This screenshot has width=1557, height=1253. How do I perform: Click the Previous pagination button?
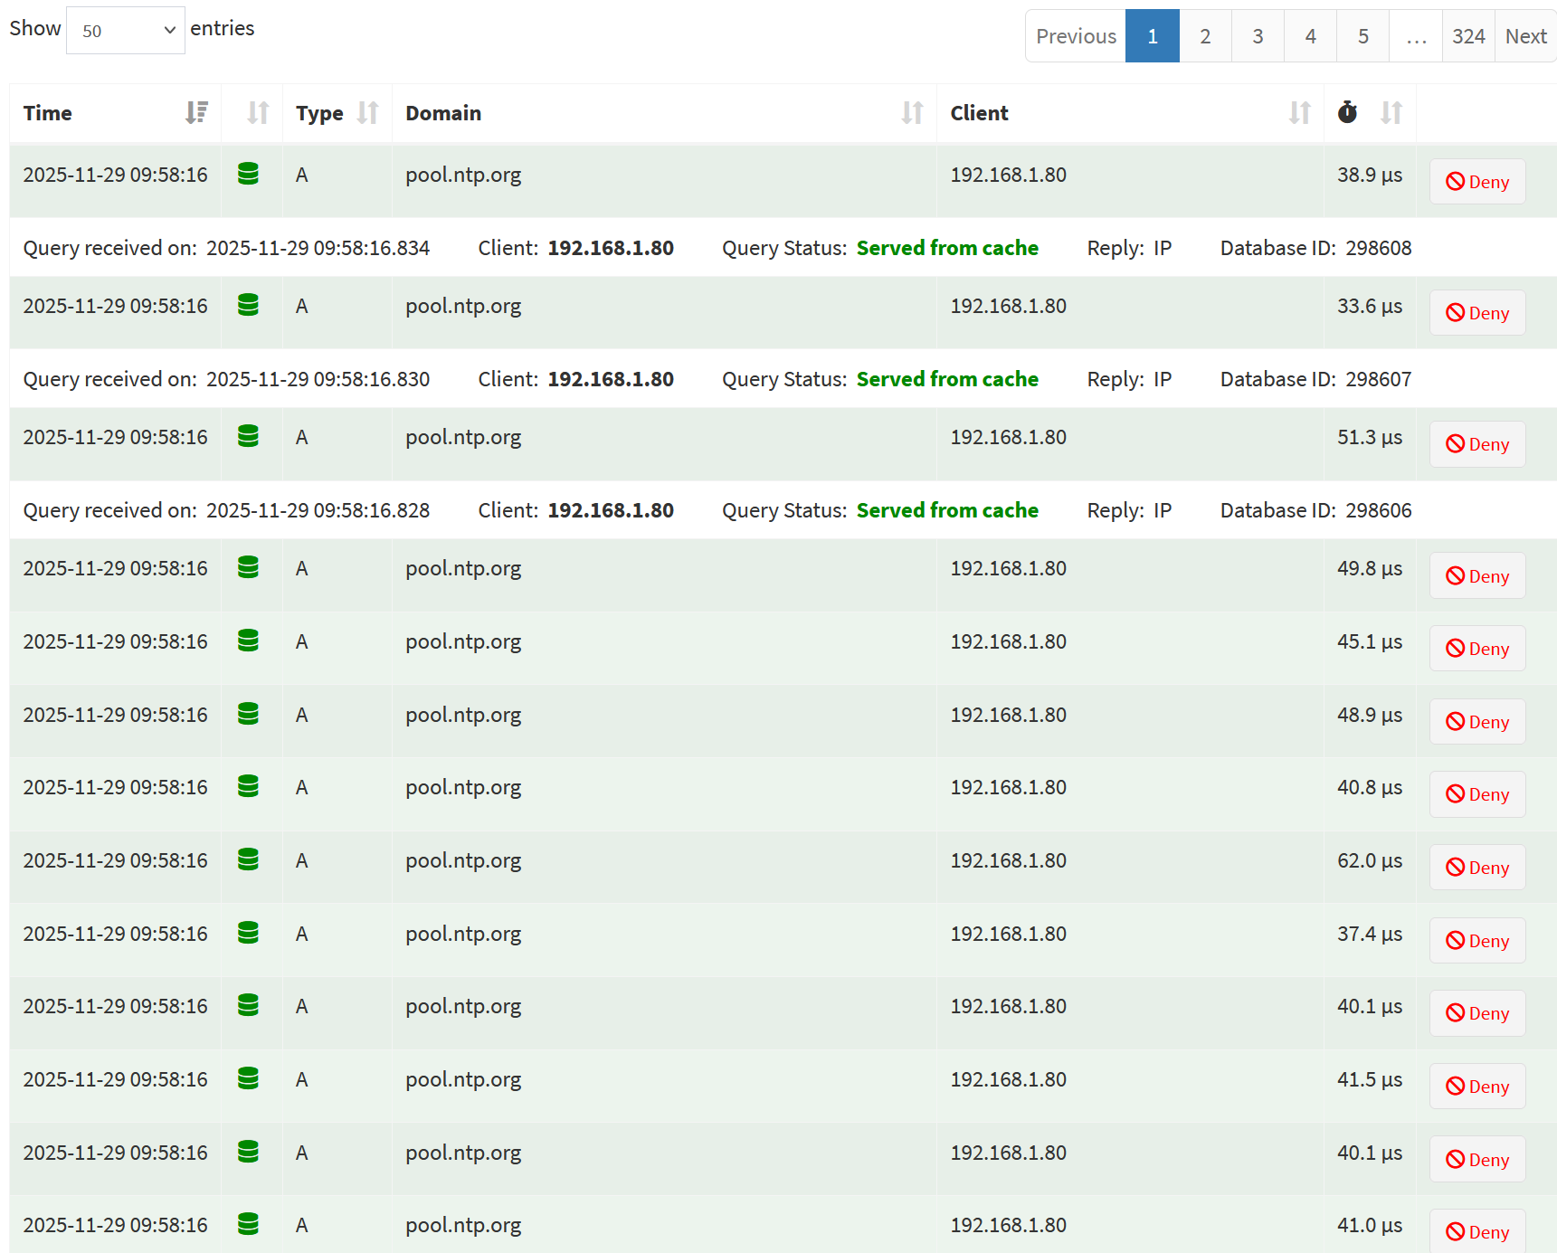[1076, 35]
